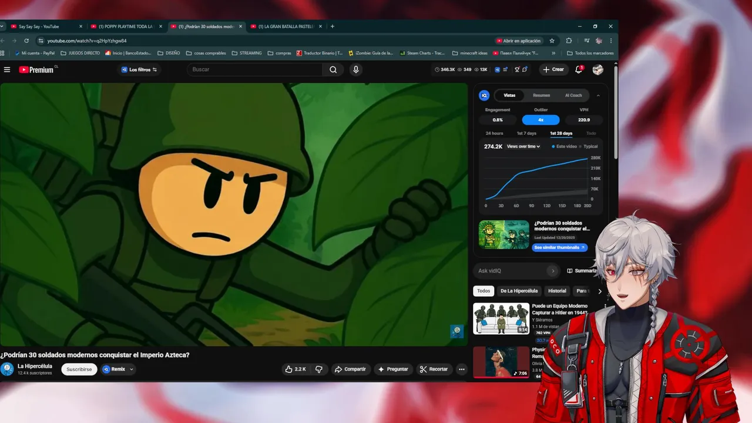Open the YouTube hamburger guide menu

7,69
